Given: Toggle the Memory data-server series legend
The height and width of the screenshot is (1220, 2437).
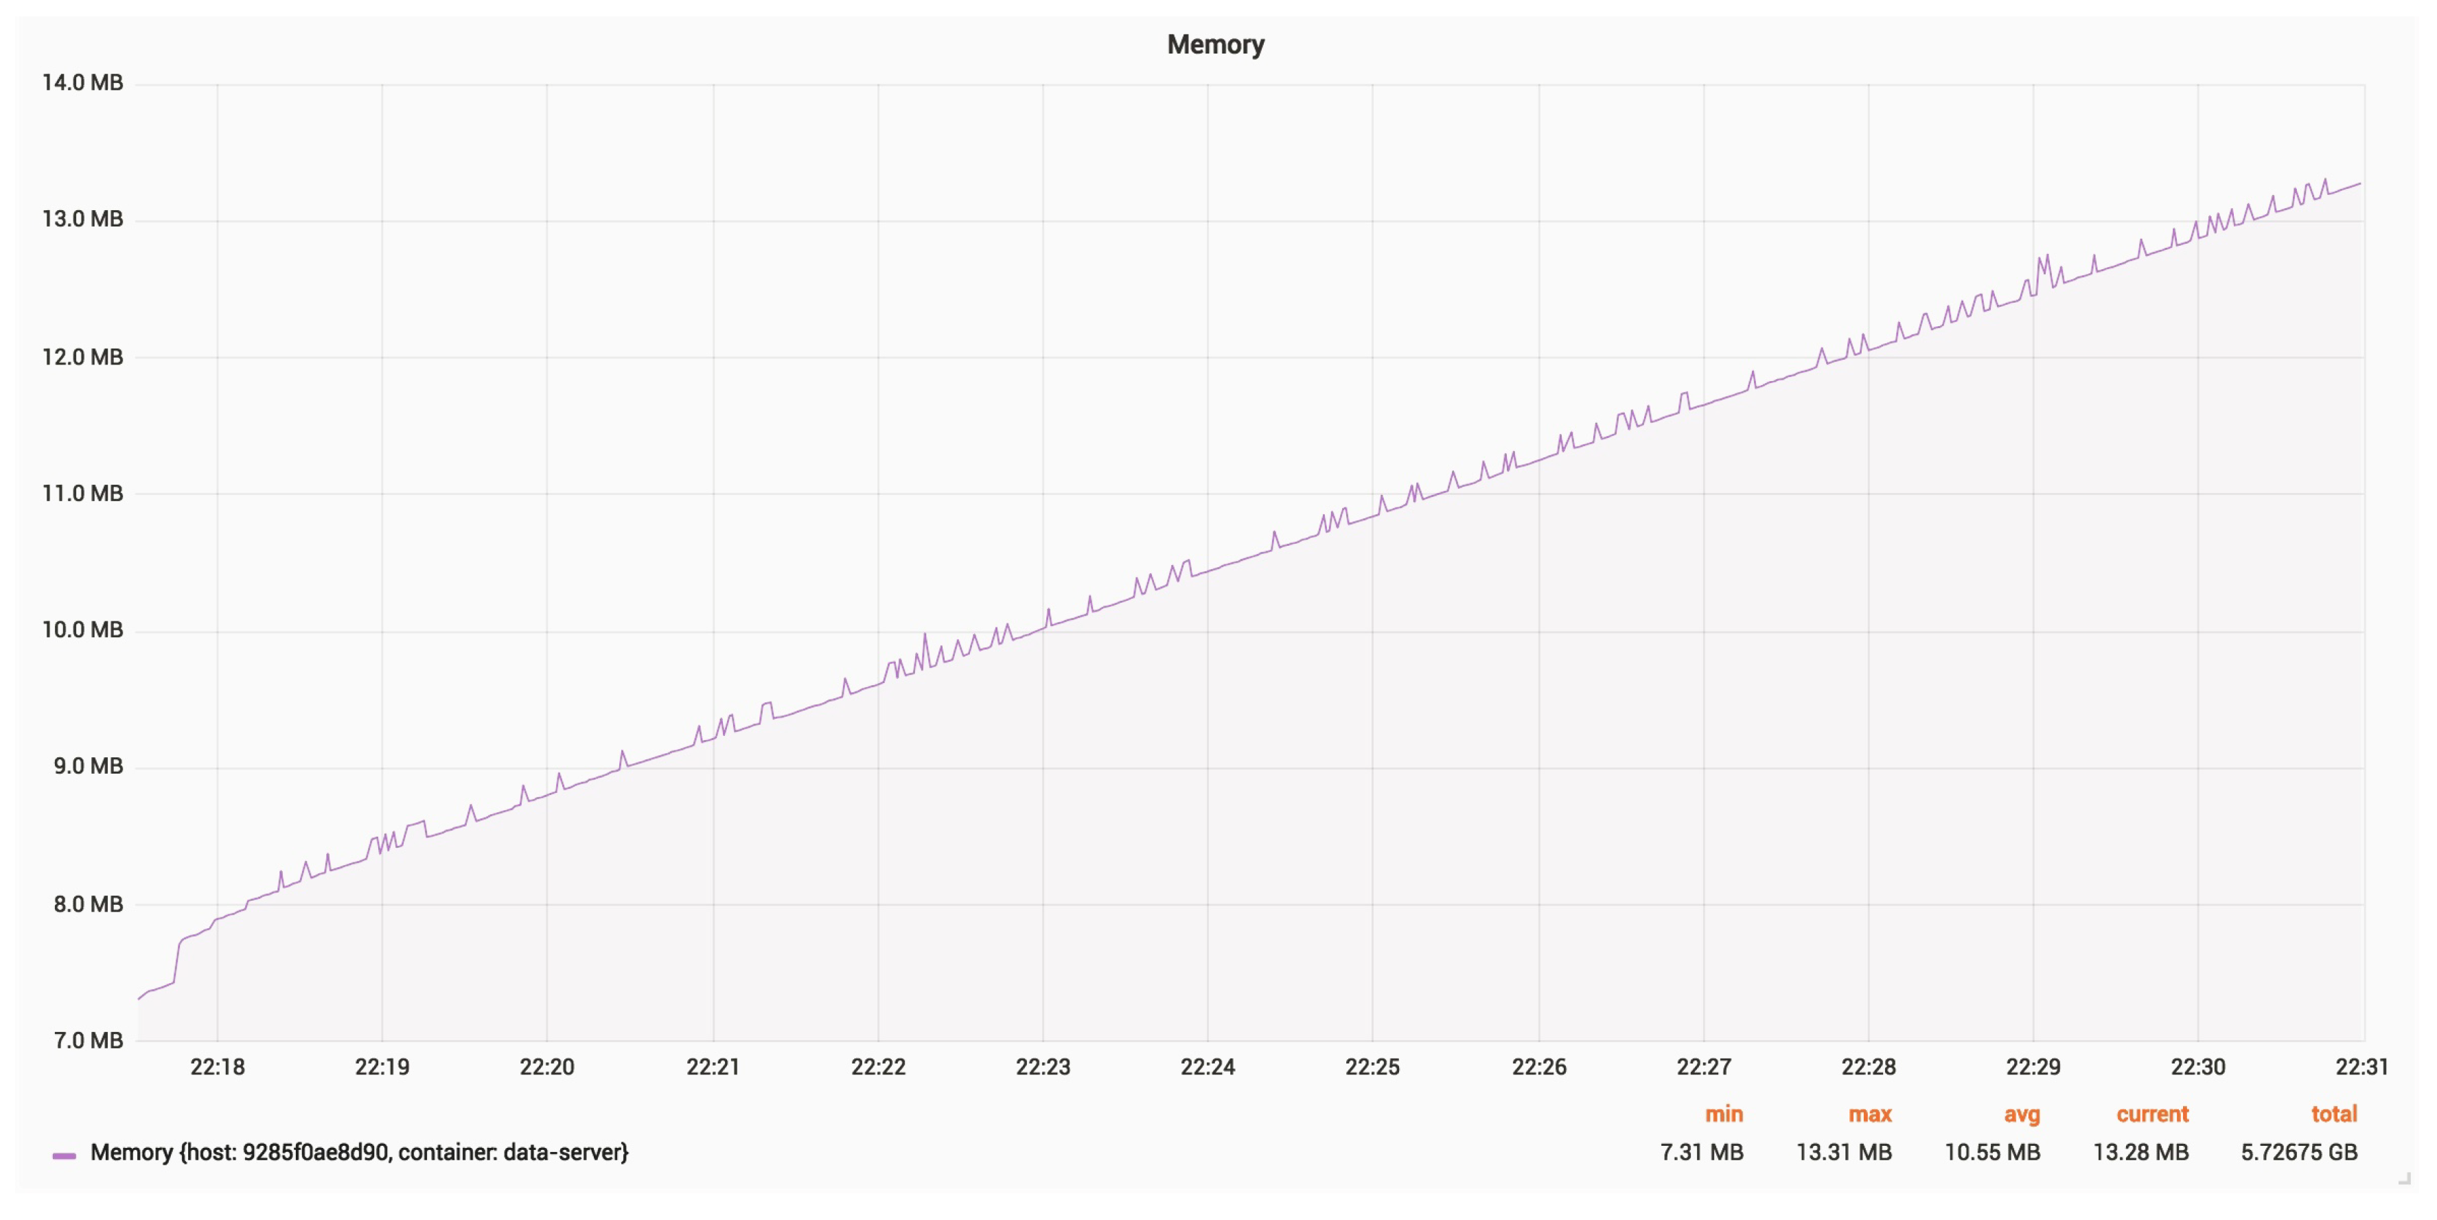Looking at the screenshot, I should [358, 1152].
